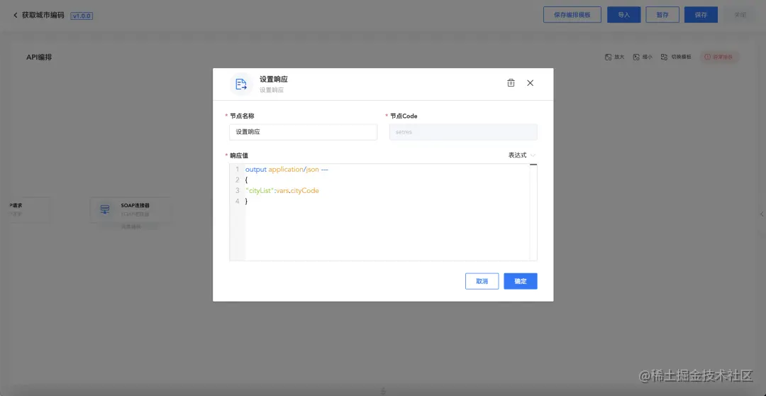The image size is (766, 396).
Task: Click the 切换模板 label text
Action: click(x=681, y=57)
